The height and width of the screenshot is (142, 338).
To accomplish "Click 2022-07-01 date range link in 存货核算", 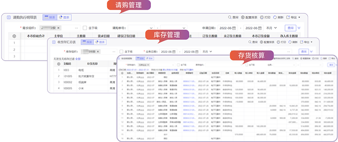I will point(138,70).
